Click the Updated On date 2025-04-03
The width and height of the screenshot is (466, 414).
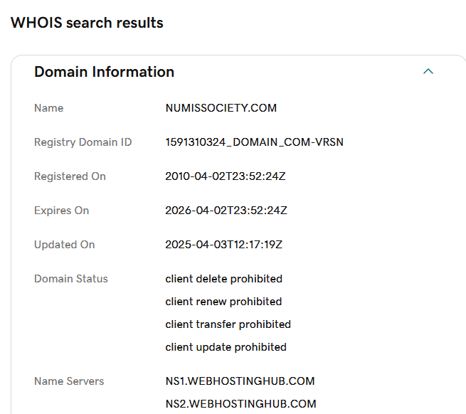click(x=223, y=245)
